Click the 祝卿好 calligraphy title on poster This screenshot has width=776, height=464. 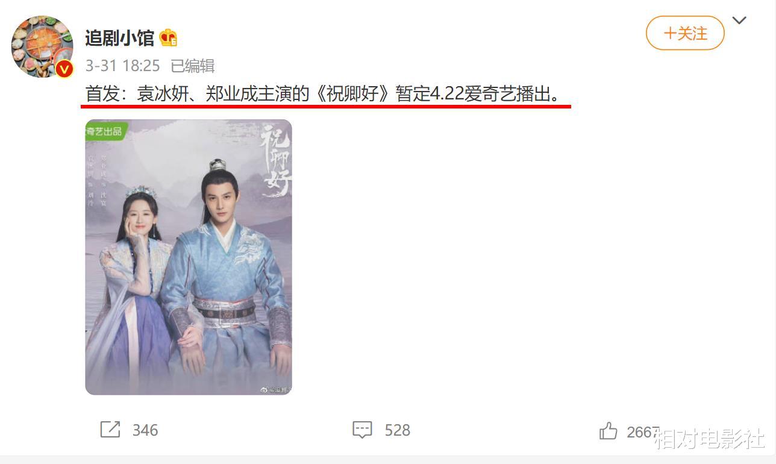point(276,160)
